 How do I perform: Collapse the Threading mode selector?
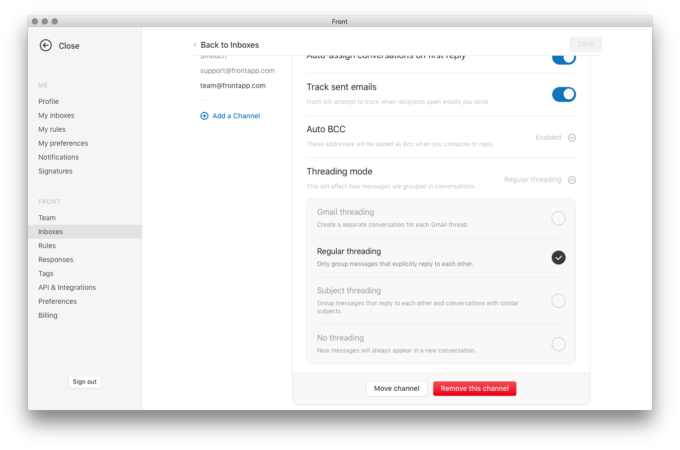click(x=572, y=180)
